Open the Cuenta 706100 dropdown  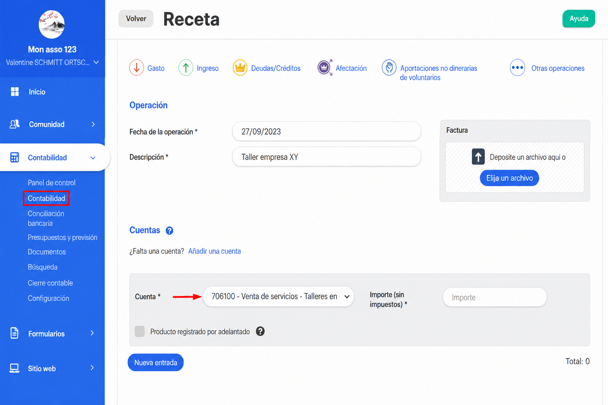(x=278, y=297)
